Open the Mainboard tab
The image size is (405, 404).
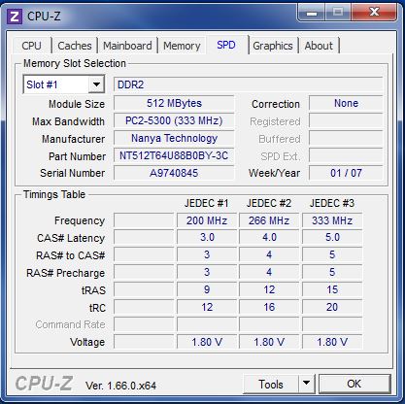click(127, 46)
